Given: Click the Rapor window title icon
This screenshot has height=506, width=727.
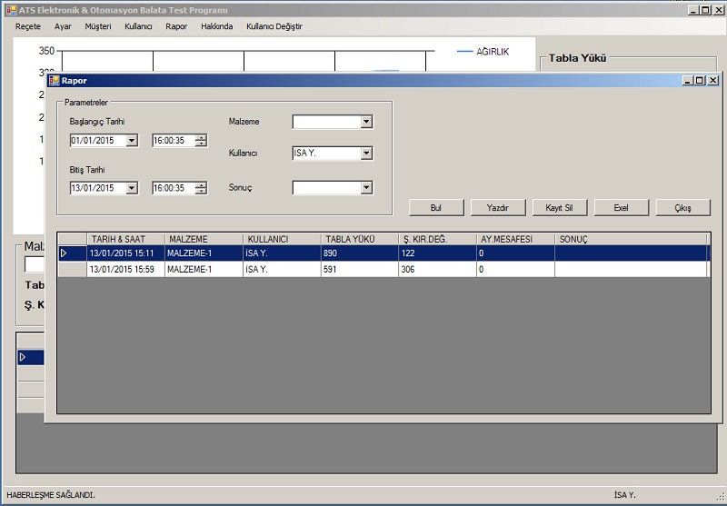Looking at the screenshot, I should tap(54, 81).
